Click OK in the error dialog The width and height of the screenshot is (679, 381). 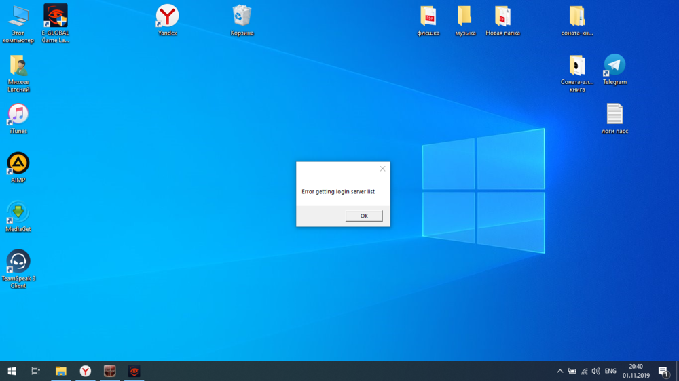tap(364, 216)
